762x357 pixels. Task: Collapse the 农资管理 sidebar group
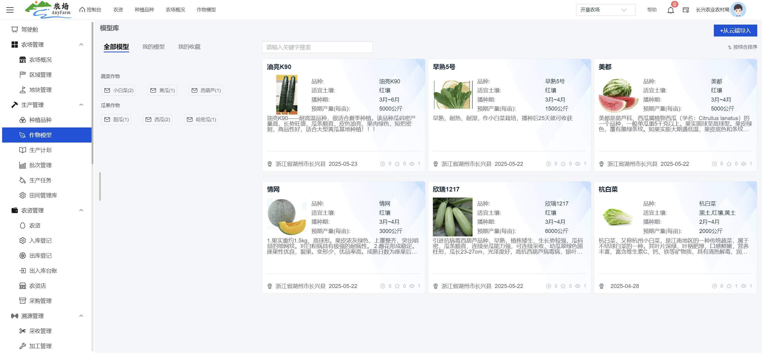point(81,210)
